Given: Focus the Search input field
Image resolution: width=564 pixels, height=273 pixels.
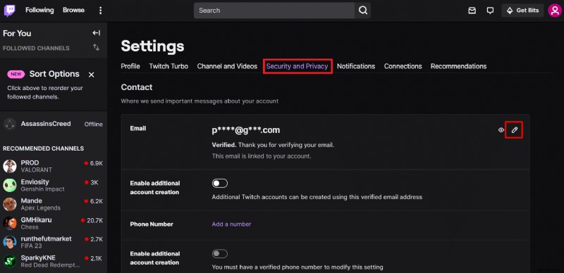Looking at the screenshot, I should [x=274, y=11].
